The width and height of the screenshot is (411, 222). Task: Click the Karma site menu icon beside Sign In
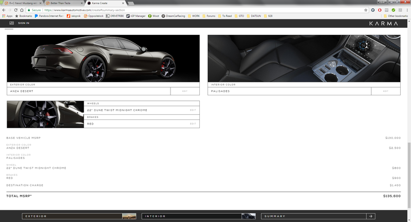(11, 23)
